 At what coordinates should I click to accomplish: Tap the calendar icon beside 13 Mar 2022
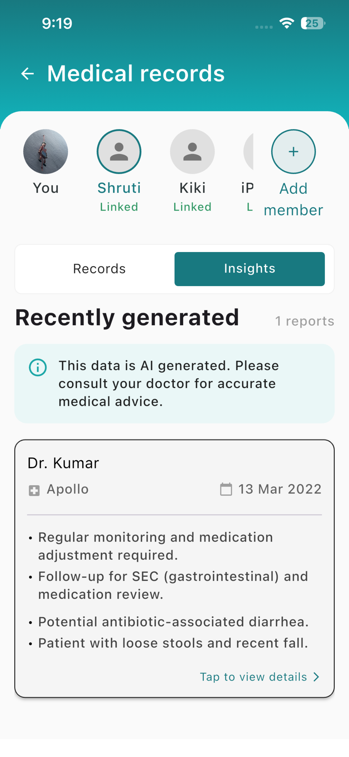pyautogui.click(x=226, y=489)
